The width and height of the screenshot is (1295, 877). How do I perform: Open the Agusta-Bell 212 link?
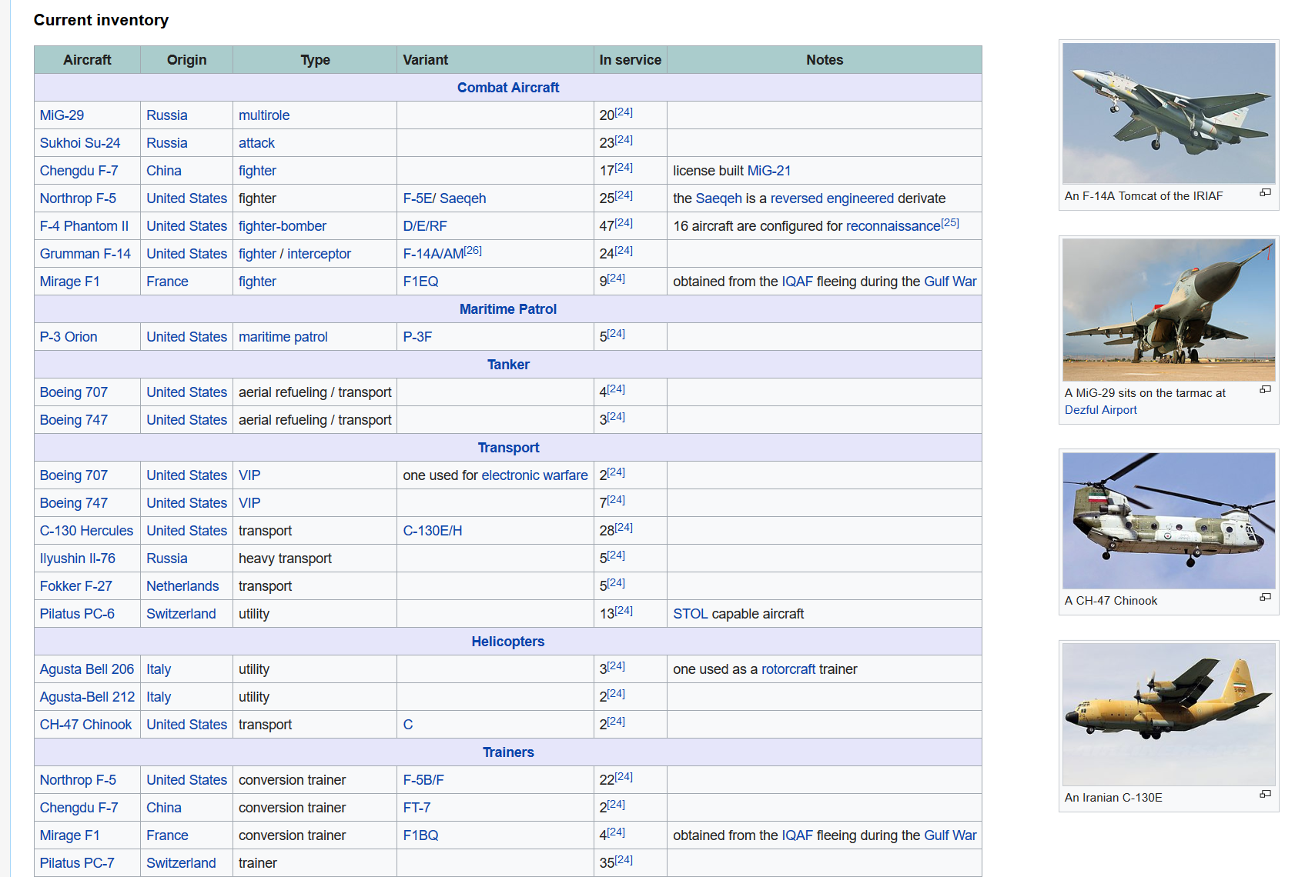pyautogui.click(x=87, y=697)
